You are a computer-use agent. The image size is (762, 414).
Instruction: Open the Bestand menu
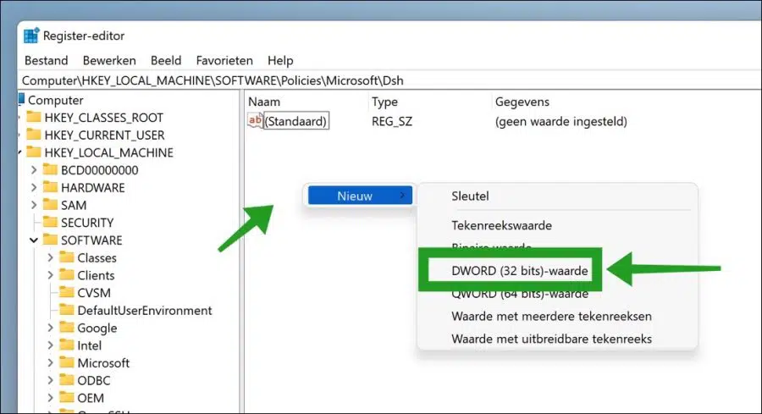[47, 60]
